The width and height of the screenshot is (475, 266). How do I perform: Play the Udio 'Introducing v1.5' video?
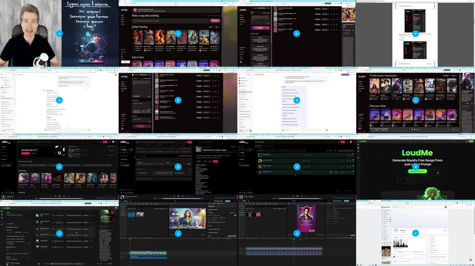[59, 166]
